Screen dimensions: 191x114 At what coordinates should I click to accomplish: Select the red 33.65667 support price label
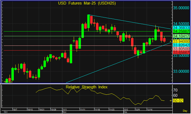(181, 52)
